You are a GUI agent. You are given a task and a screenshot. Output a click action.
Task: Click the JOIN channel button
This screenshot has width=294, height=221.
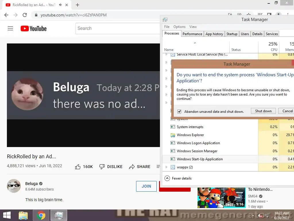tap(146, 186)
